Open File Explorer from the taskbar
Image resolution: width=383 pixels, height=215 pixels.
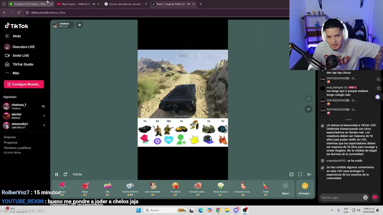pyautogui.click(x=227, y=210)
